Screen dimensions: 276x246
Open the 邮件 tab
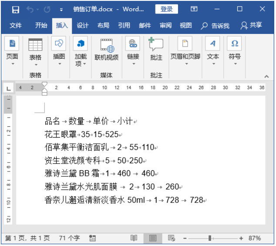(x=145, y=26)
